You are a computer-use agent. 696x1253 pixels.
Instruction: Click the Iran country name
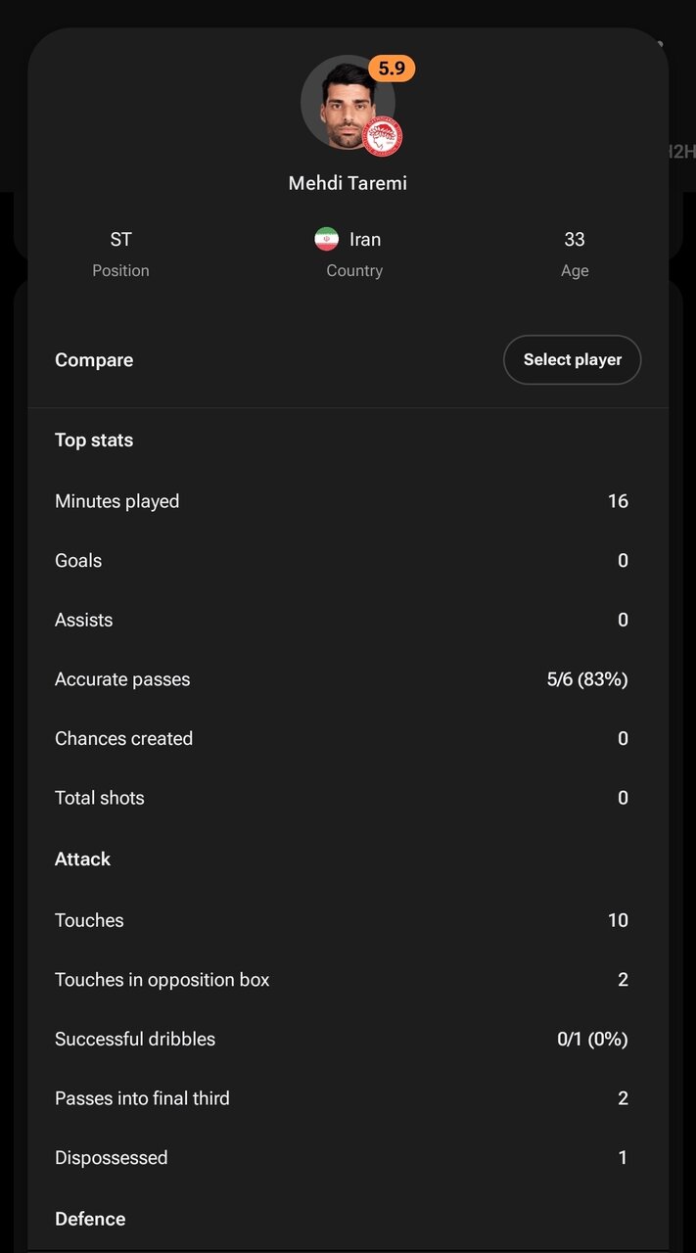click(x=365, y=239)
